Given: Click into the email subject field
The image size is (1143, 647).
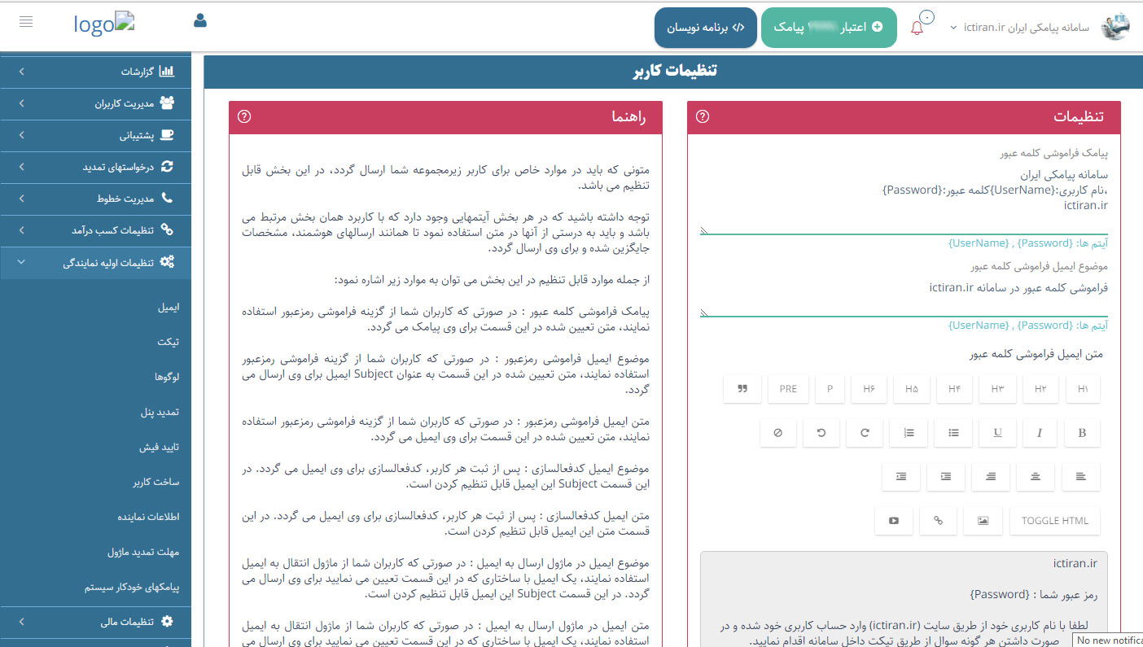Looking at the screenshot, I should (x=904, y=296).
